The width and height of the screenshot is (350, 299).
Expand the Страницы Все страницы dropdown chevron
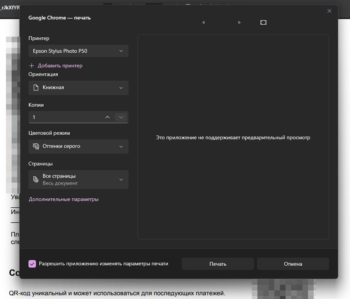pos(121,180)
